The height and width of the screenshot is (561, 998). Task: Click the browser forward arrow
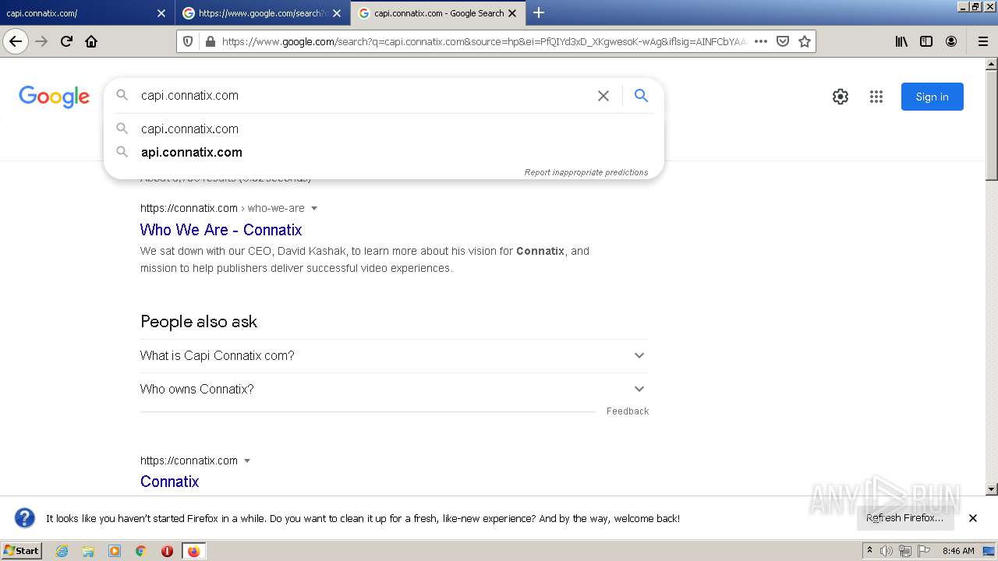(41, 41)
